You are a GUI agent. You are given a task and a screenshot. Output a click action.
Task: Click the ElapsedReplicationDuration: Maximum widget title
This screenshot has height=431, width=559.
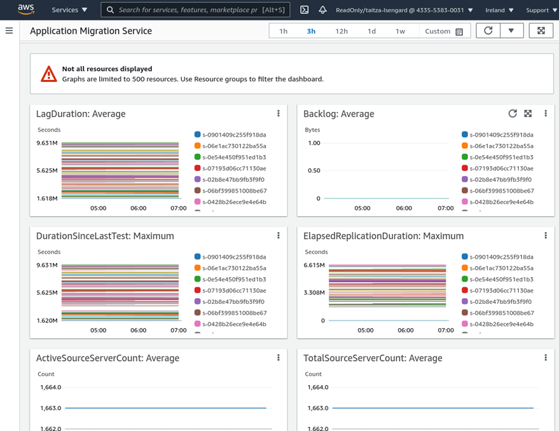pos(383,236)
